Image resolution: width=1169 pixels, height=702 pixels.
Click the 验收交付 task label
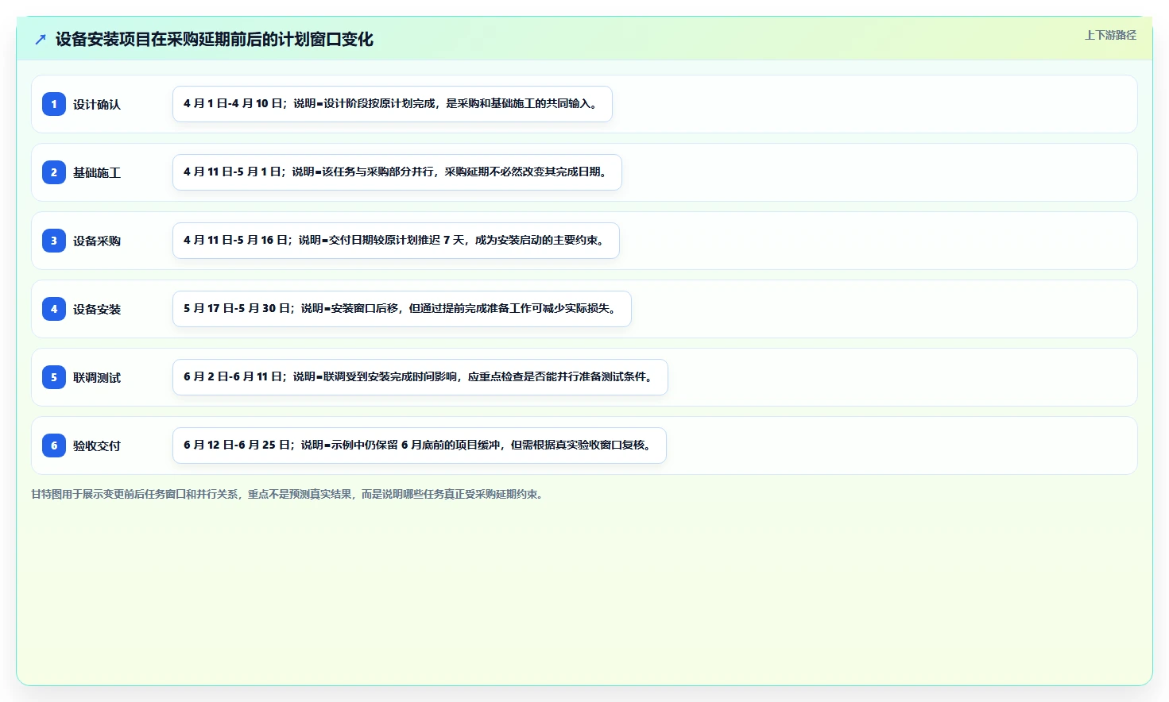coord(97,446)
